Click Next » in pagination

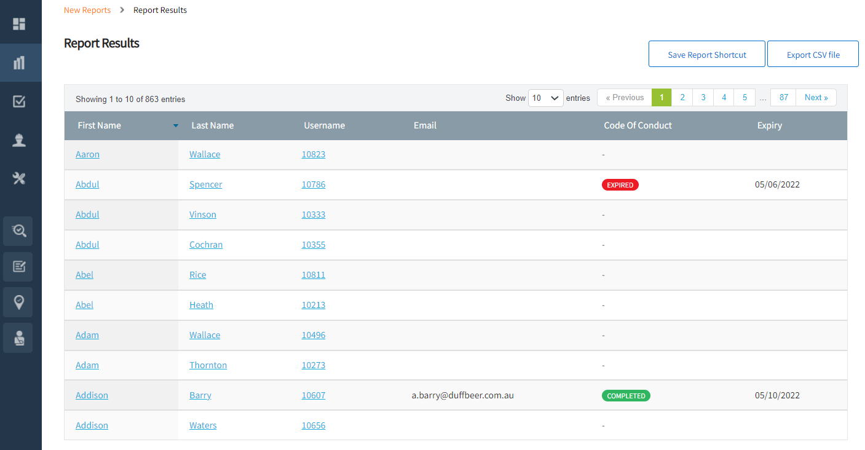[816, 98]
